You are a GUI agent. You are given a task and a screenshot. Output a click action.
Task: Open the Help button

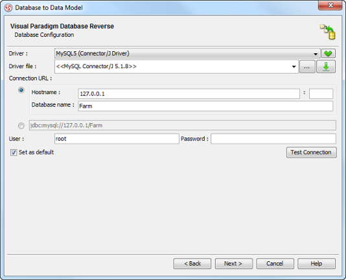point(316,264)
